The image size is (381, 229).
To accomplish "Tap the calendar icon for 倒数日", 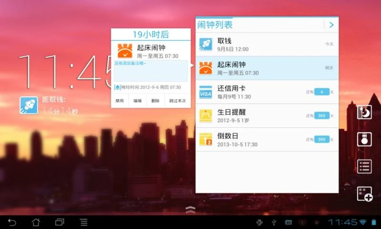I will coord(206,139).
